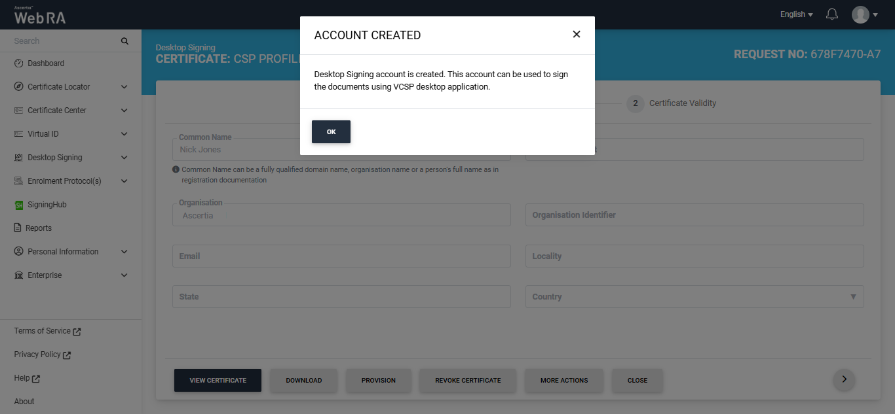Go to next step with arrow button
The image size is (895, 414).
tap(844, 379)
